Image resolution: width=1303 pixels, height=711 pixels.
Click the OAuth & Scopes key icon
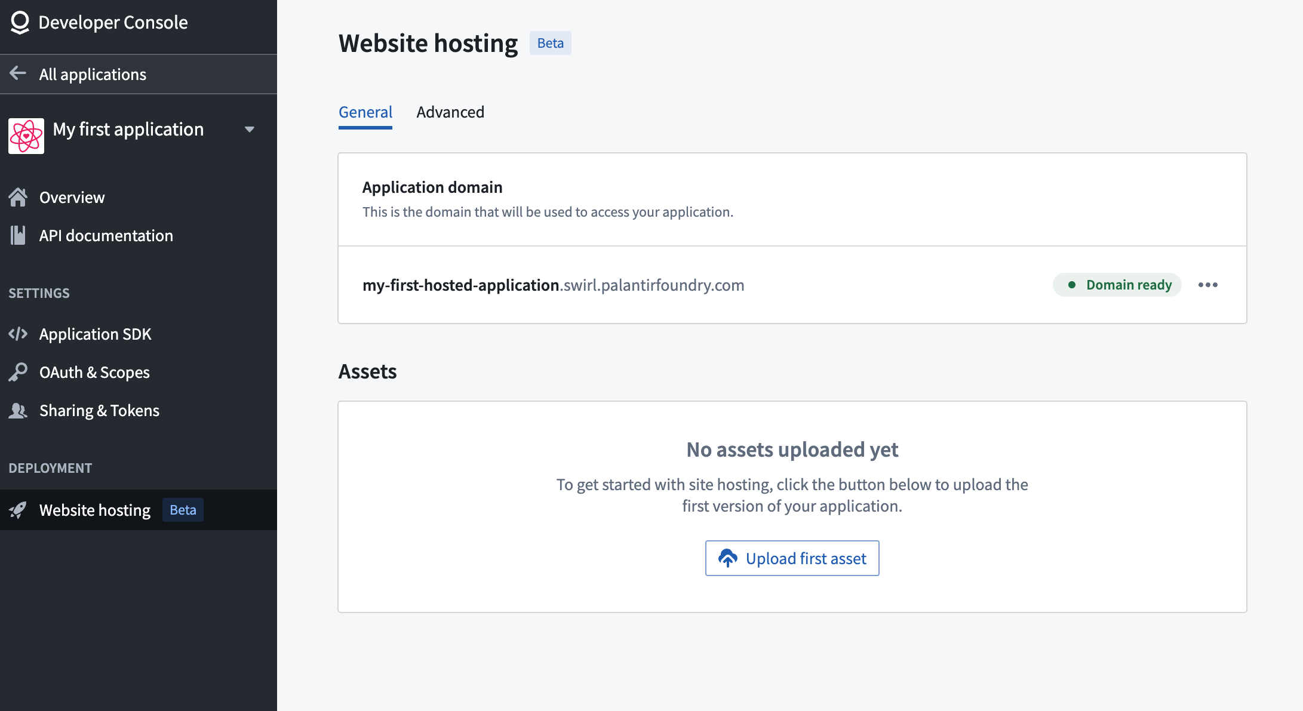coord(19,372)
